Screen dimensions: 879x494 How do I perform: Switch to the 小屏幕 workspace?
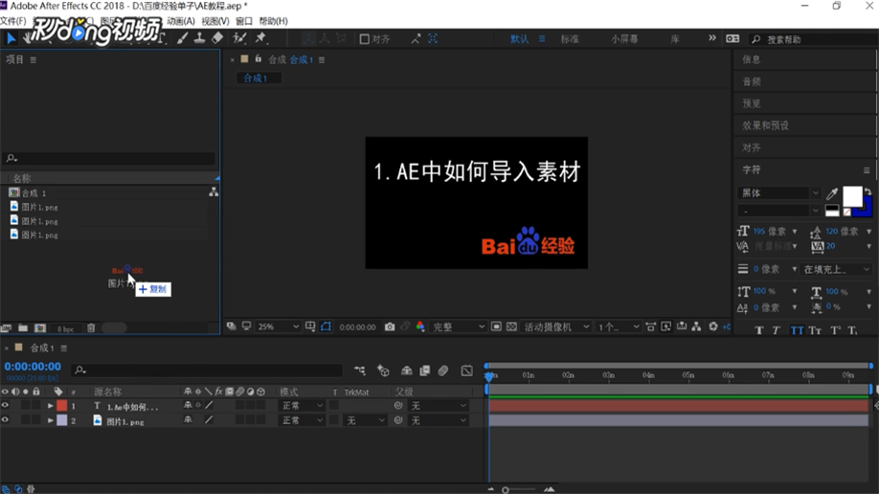(x=624, y=38)
